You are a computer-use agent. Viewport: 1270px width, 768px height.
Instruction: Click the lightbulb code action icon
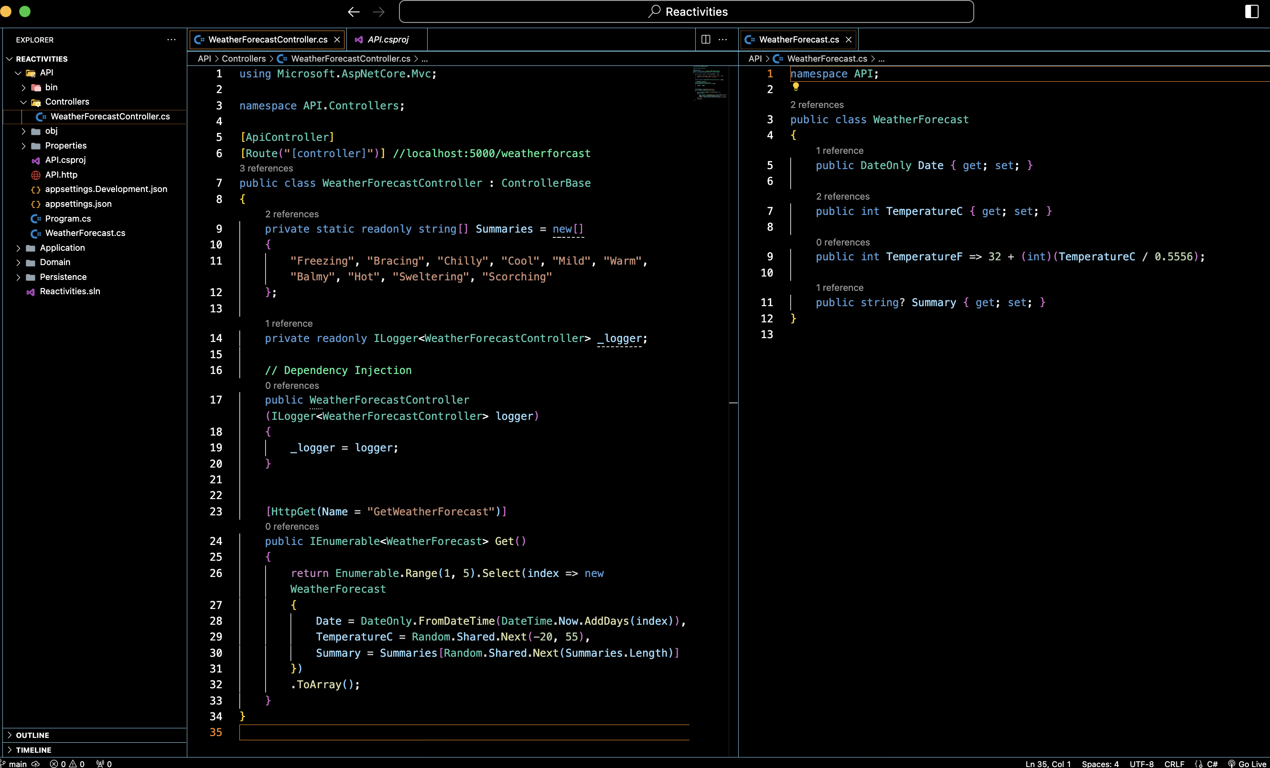795,87
